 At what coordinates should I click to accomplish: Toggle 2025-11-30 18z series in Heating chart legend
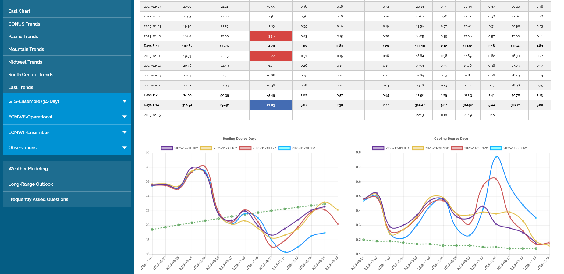(219, 148)
